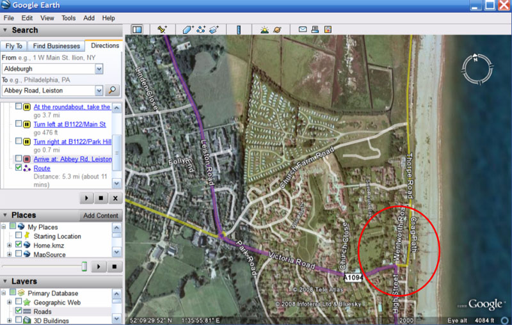Click Geographic Web star icon
Screen dimensions: 512x325
[x=27, y=302]
